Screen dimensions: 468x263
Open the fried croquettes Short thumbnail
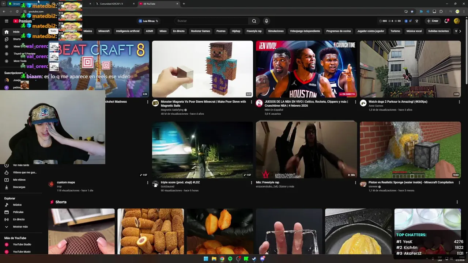click(x=151, y=231)
